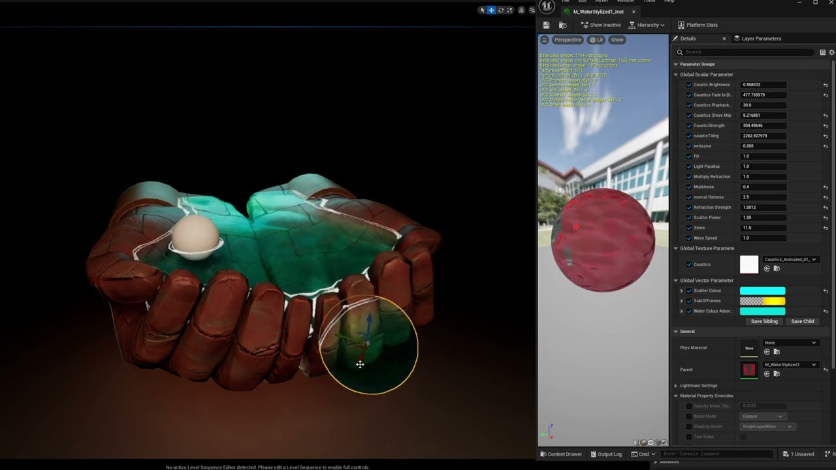Open the Hierarchy dropdown menu
The height and width of the screenshot is (470, 836).
tap(647, 25)
